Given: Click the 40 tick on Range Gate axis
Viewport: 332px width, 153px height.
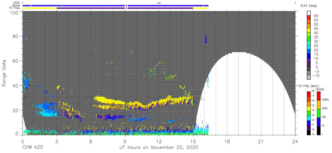Looking at the screenshot, I should (x=16, y=86).
